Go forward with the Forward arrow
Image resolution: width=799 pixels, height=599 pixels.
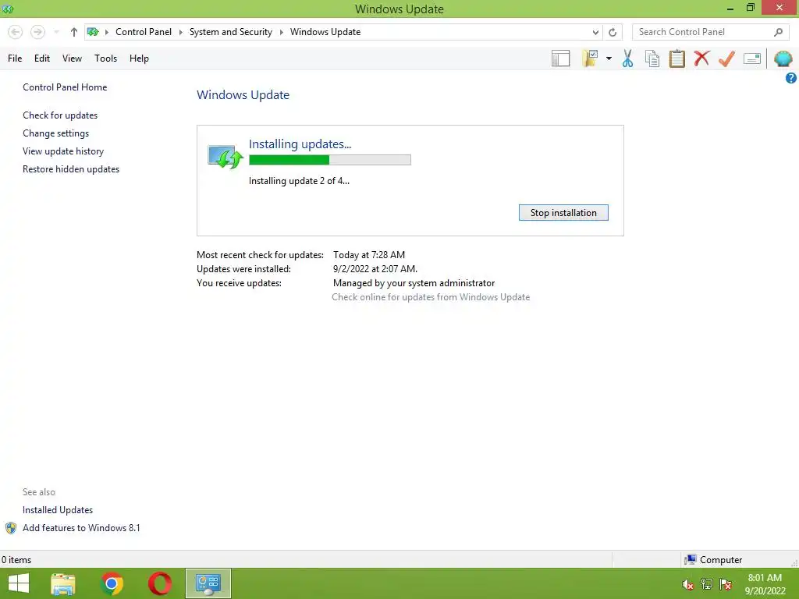pos(37,32)
